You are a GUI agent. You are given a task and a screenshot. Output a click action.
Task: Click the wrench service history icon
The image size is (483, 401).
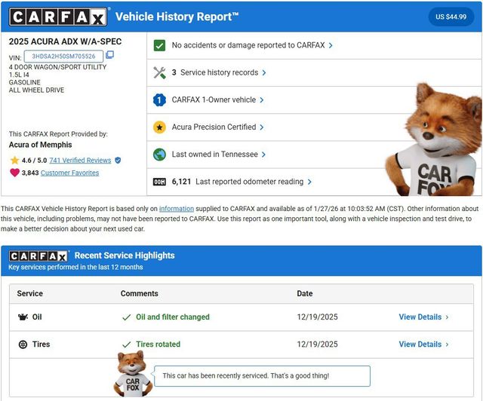pos(159,72)
